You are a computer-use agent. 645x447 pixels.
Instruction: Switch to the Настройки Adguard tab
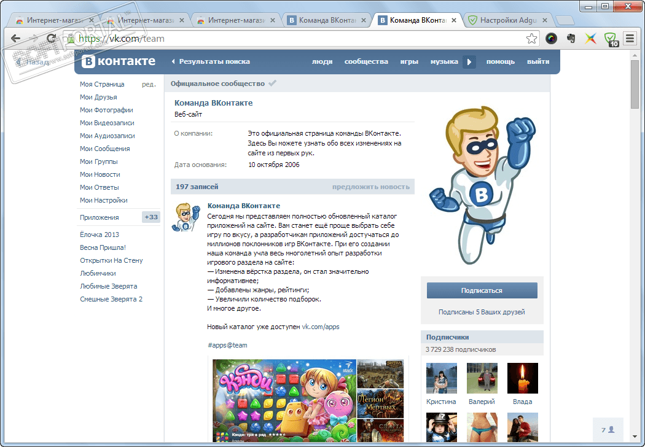click(508, 20)
